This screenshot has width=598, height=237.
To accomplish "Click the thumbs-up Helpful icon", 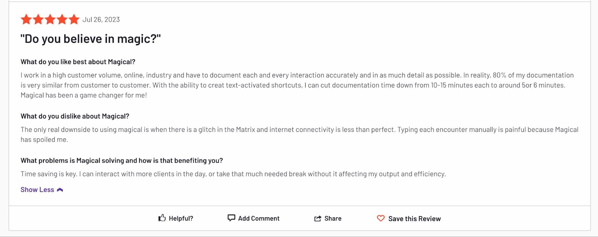I will (162, 218).
